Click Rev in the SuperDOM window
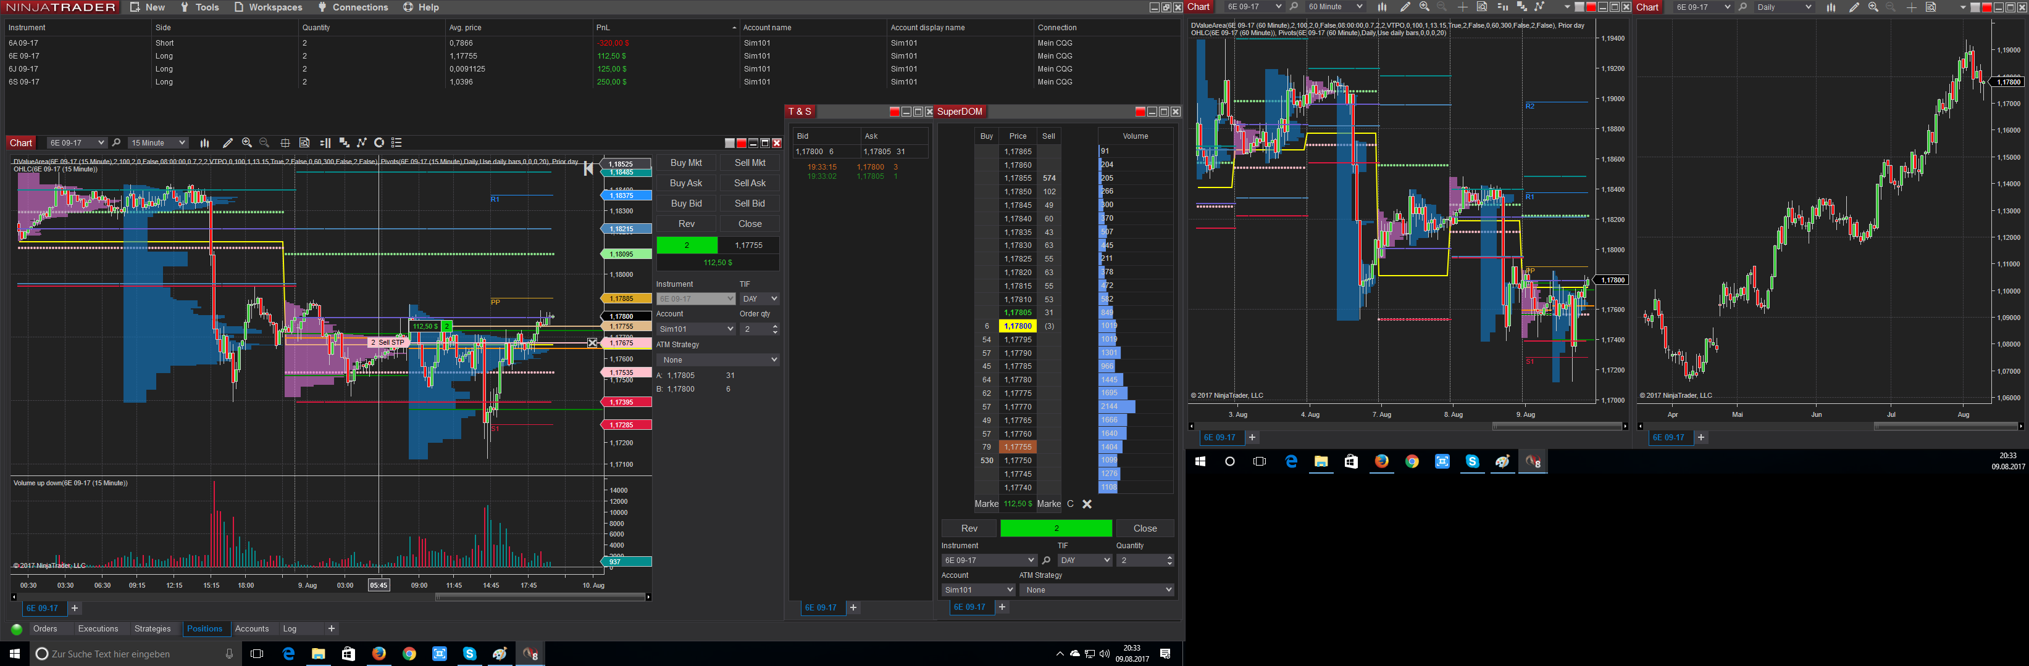This screenshot has height=666, width=2029. [969, 528]
